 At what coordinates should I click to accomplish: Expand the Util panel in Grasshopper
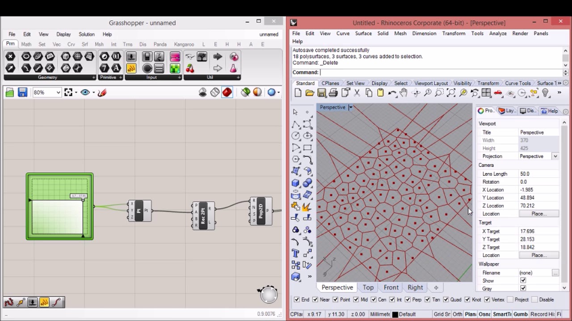238,78
